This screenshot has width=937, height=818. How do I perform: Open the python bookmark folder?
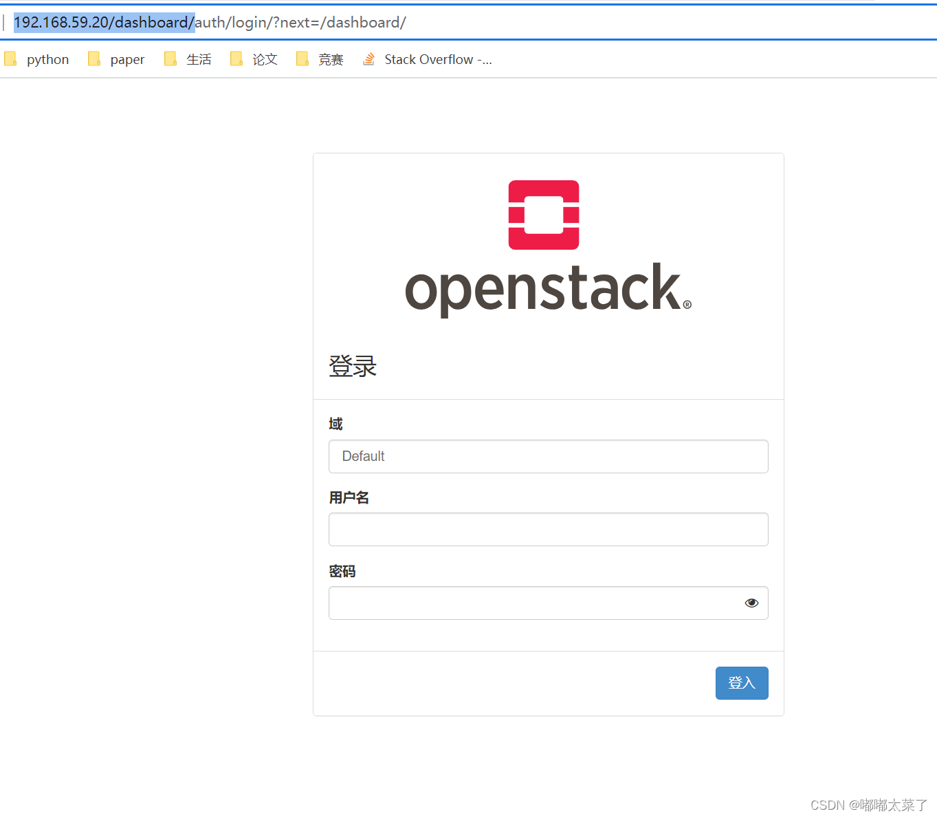pos(47,59)
